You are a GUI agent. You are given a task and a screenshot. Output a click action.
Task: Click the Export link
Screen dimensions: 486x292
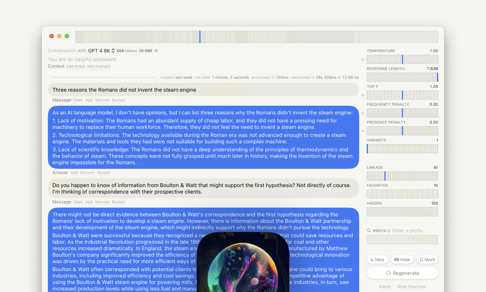(x=385, y=287)
